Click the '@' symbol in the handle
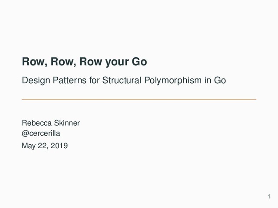The image size is (278, 208). tap(25, 133)
